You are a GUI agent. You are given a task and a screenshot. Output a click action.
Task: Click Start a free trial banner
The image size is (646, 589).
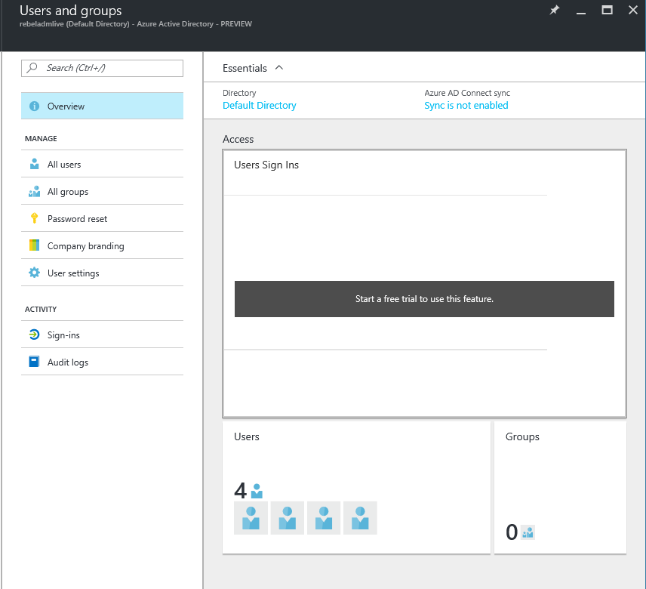424,299
